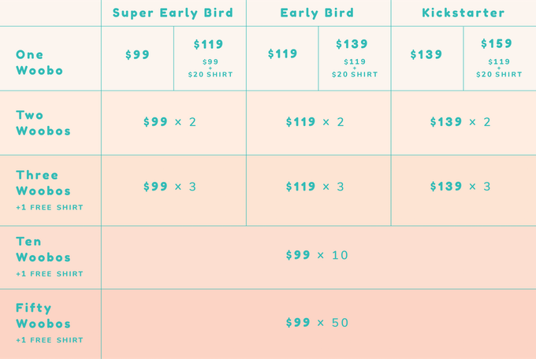536x359 pixels.
Task: Click the $99 × 3 price cell
Action: [x=169, y=187]
